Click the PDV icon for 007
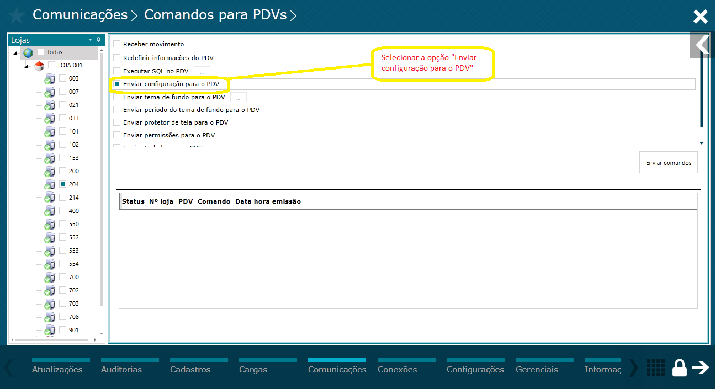This screenshot has height=389, width=715. click(x=50, y=92)
